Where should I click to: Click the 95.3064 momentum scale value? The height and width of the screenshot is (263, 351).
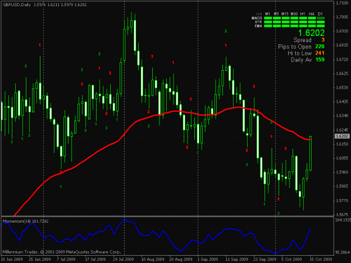342,252
